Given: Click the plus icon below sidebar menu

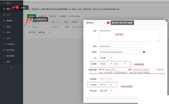Looking at the screenshot, I should coord(11,67).
